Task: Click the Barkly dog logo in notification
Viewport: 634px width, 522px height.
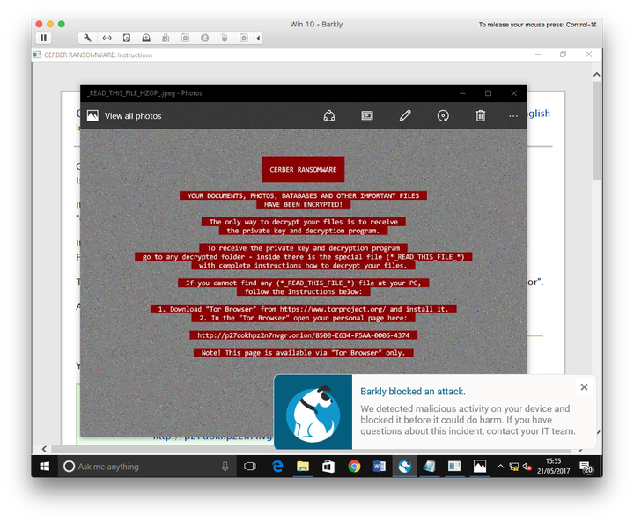Action: tap(313, 412)
